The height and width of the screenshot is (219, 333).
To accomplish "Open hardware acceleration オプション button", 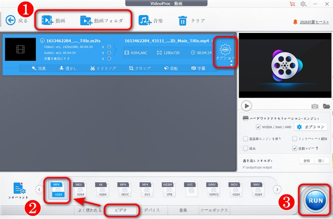I will pos(310,127).
